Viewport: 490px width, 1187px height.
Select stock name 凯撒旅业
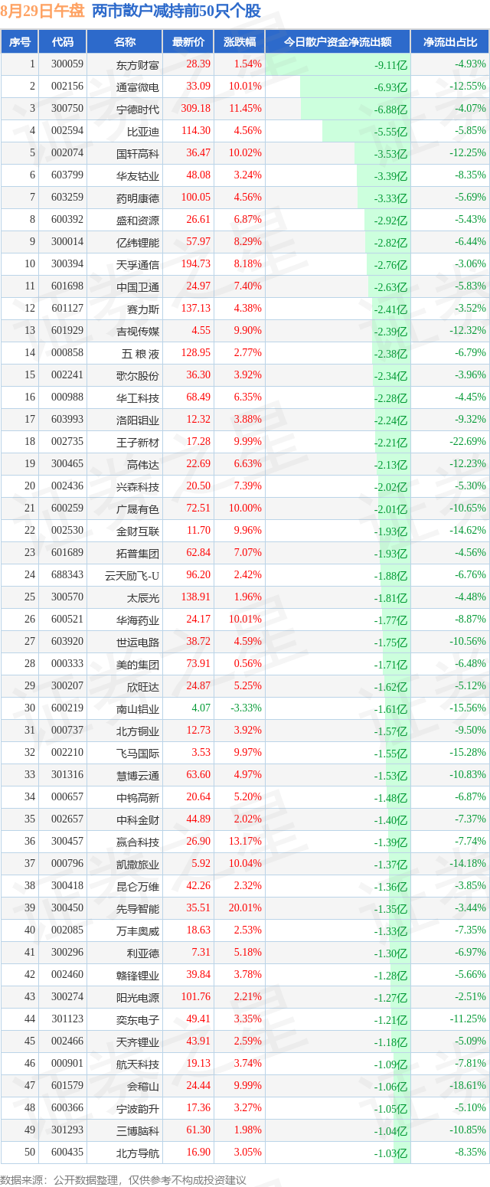coord(138,864)
